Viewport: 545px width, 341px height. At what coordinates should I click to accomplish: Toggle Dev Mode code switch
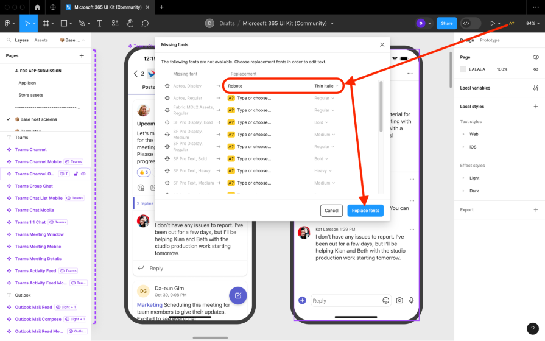pyautogui.click(x=466, y=23)
